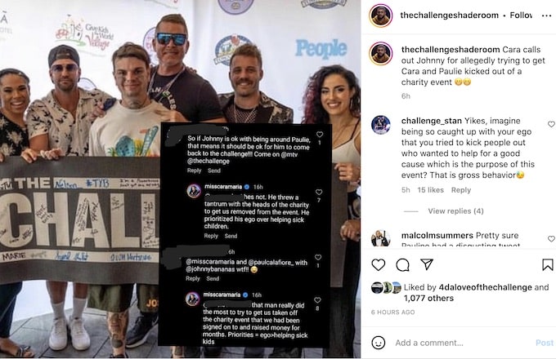556x359 pixels.
Task: Open challenge_stan's profile avatar
Action: pos(381,125)
